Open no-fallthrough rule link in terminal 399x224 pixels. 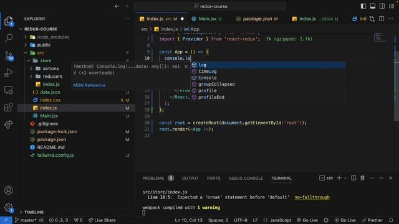(x=312, y=197)
